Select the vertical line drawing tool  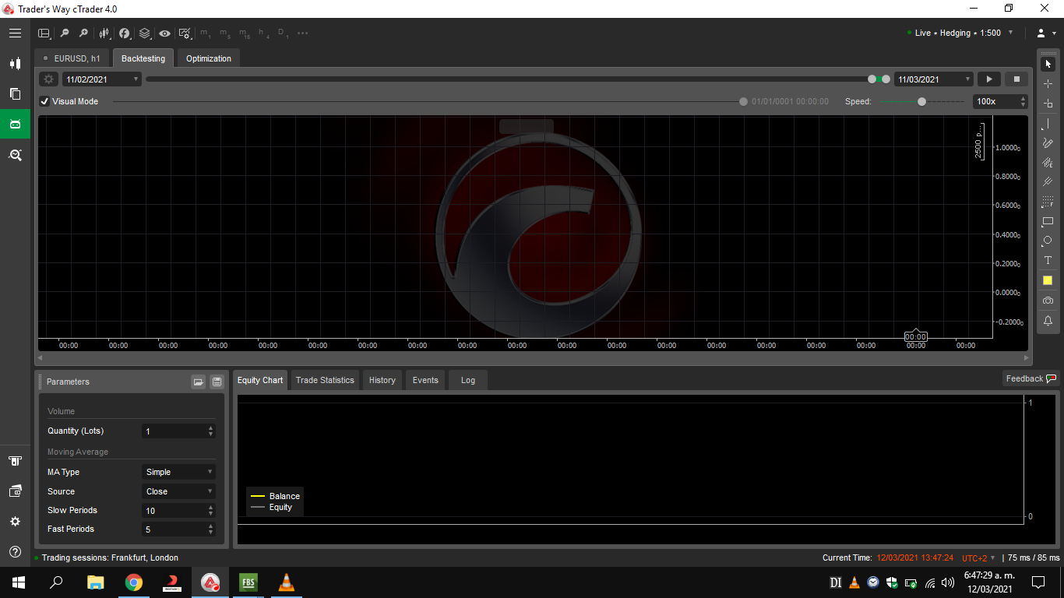[x=1048, y=124]
